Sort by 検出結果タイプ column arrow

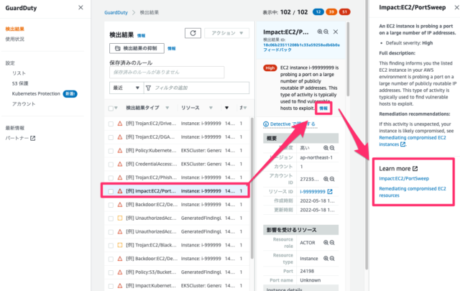167,108
